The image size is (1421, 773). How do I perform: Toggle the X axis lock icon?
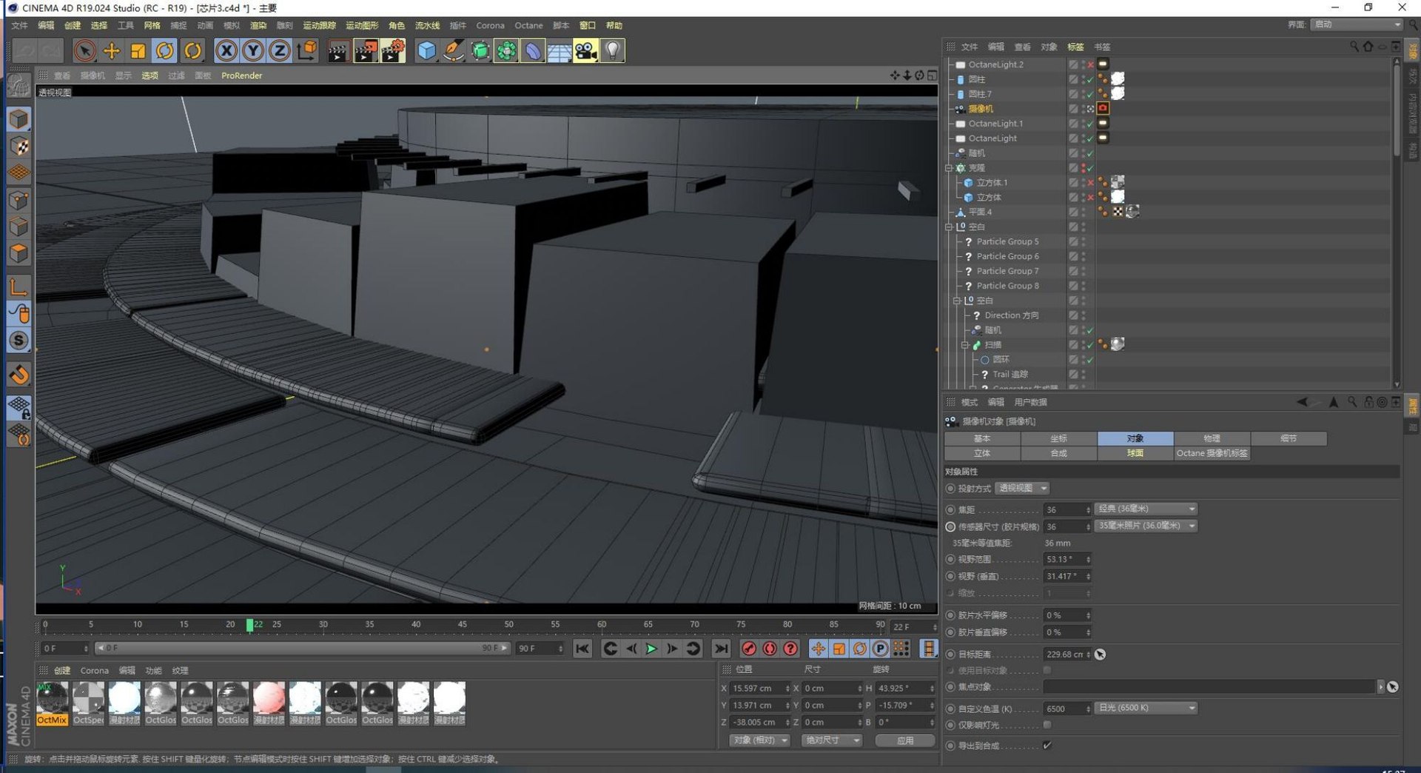tap(226, 50)
